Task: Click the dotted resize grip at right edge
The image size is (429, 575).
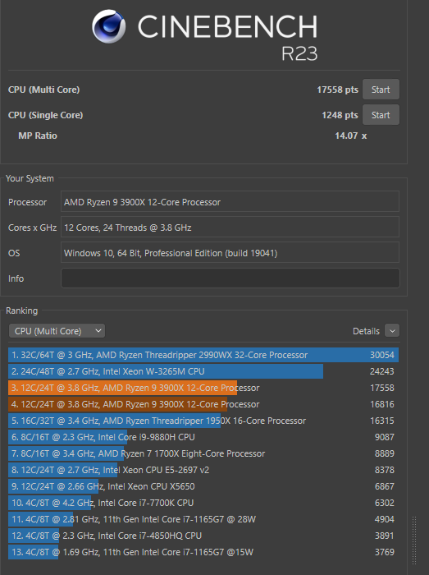Action: pyautogui.click(x=414, y=540)
